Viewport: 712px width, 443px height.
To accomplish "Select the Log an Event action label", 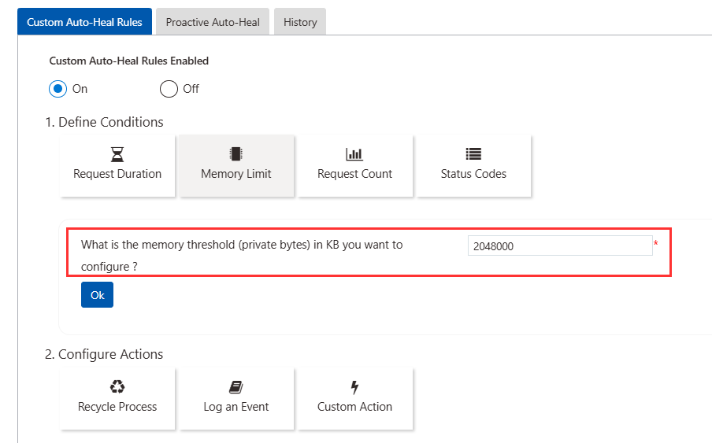I will click(235, 406).
